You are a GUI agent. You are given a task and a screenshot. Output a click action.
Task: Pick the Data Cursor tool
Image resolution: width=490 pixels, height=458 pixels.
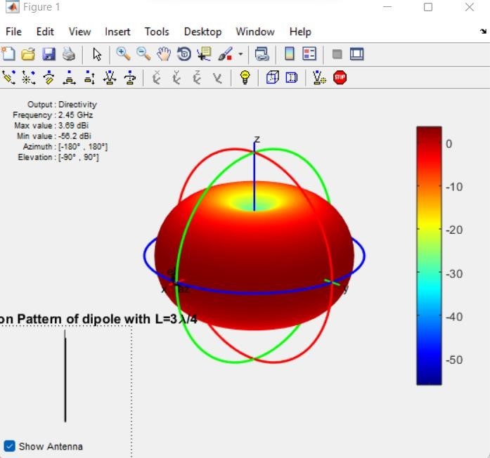[205, 54]
